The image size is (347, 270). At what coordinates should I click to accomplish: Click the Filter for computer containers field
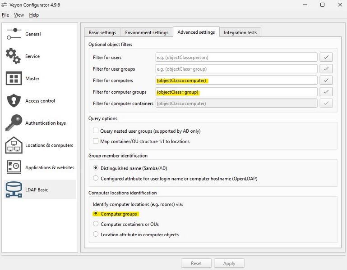[236, 103]
